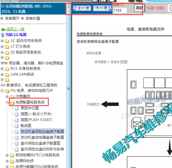
Task: Expand the BCS 车身控制系统 folder
Action: [2, 69]
